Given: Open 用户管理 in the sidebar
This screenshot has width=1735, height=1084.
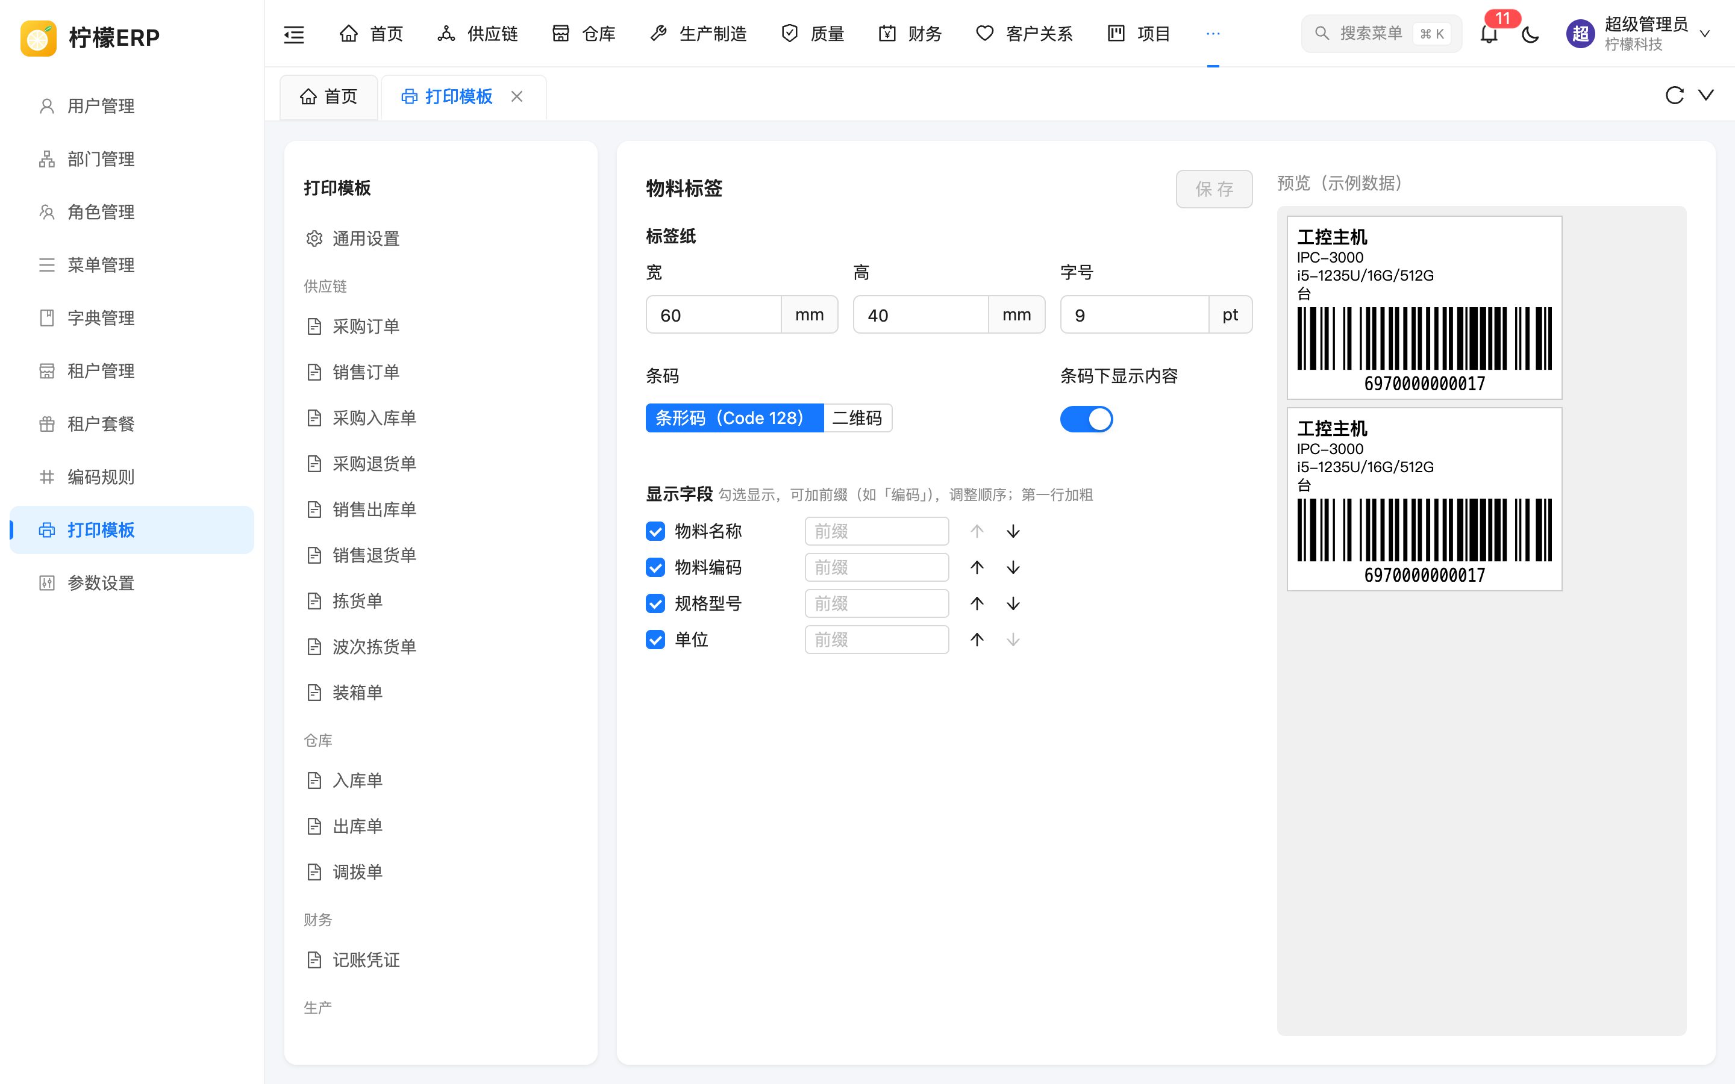Looking at the screenshot, I should pyautogui.click(x=132, y=106).
